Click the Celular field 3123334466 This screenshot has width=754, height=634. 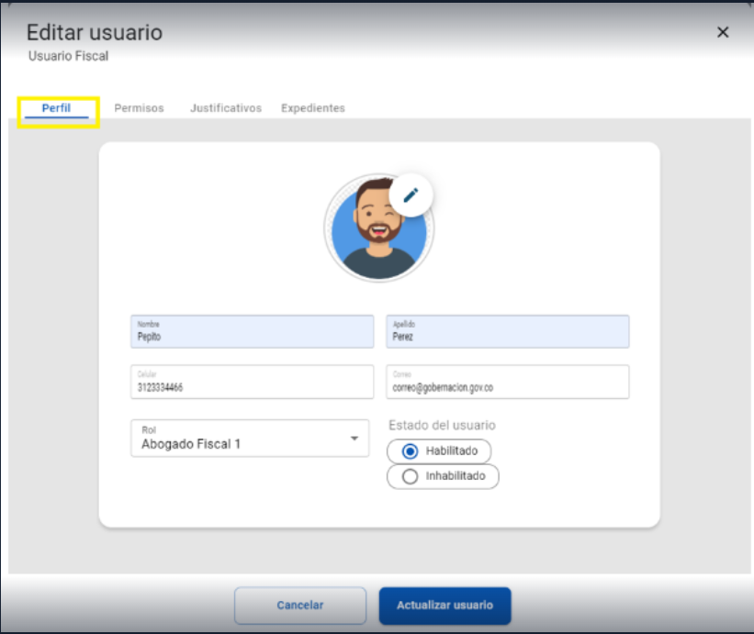pyautogui.click(x=252, y=382)
